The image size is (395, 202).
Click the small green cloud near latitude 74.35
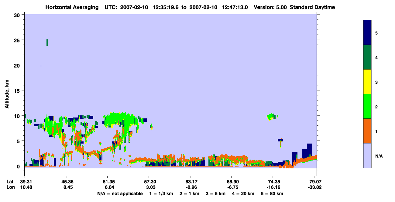tap(272, 117)
